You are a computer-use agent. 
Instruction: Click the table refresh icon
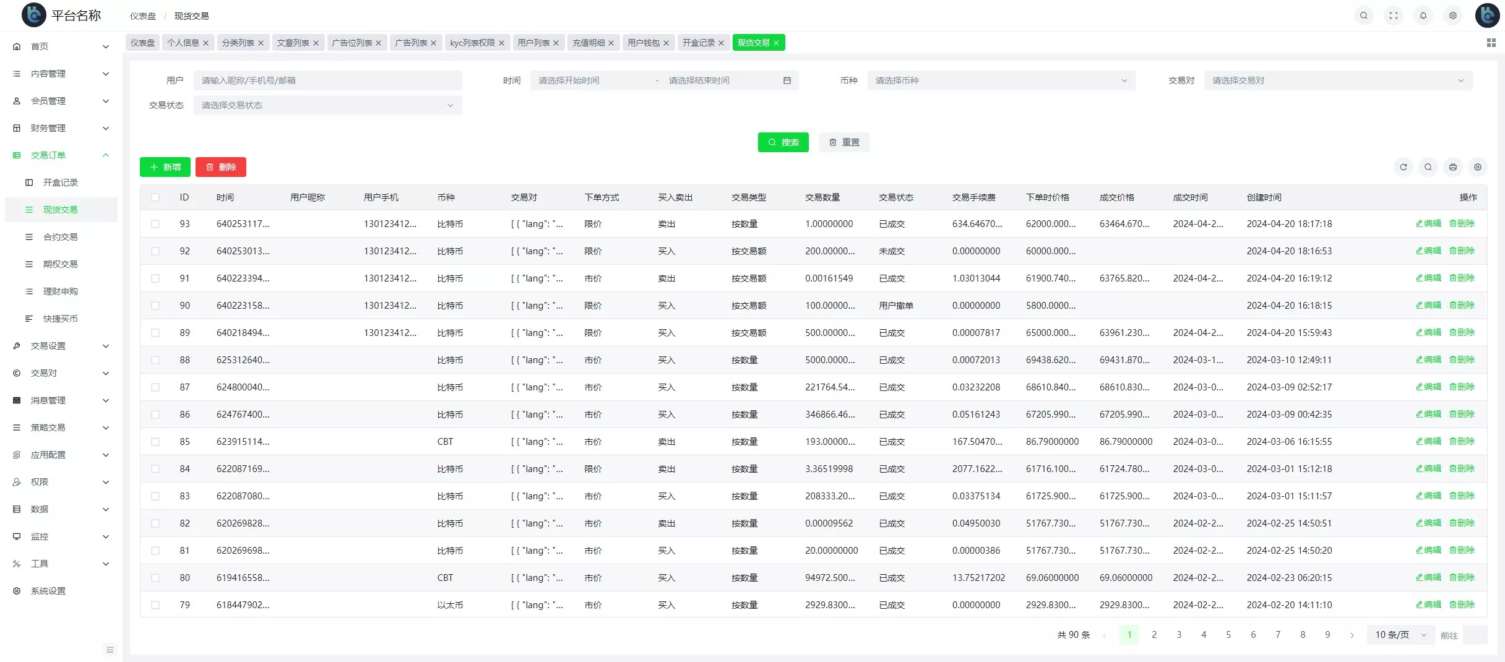point(1403,167)
